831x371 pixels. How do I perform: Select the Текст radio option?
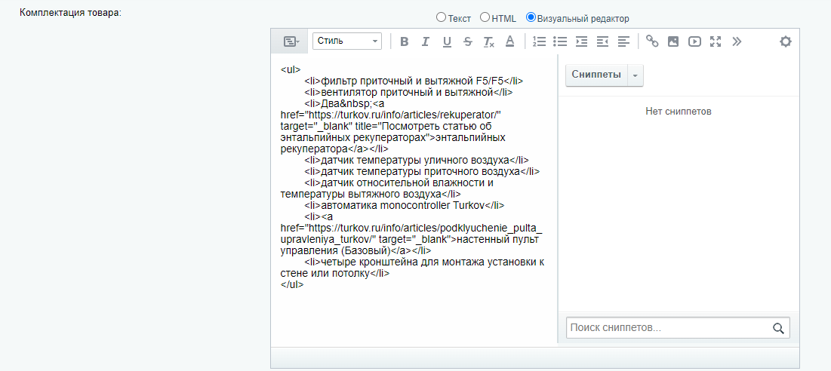click(441, 17)
